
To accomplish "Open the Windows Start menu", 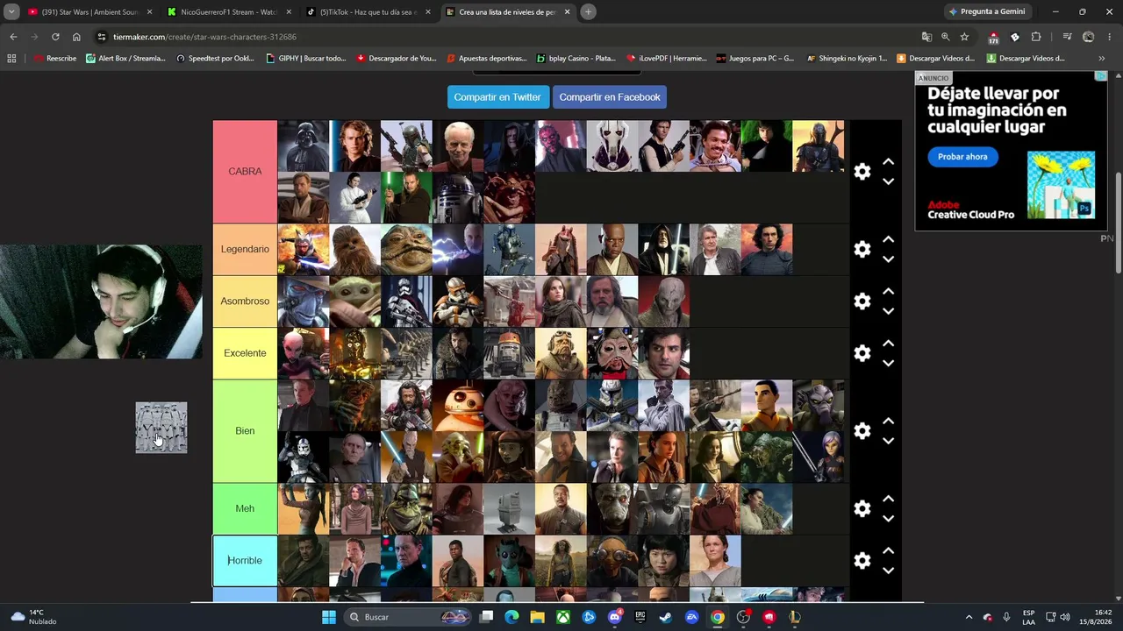I will tap(329, 617).
